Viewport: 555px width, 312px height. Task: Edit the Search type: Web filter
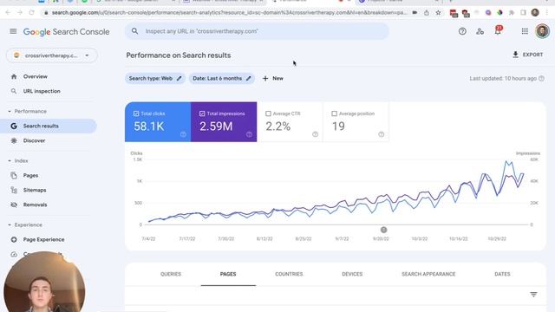pyautogui.click(x=155, y=78)
